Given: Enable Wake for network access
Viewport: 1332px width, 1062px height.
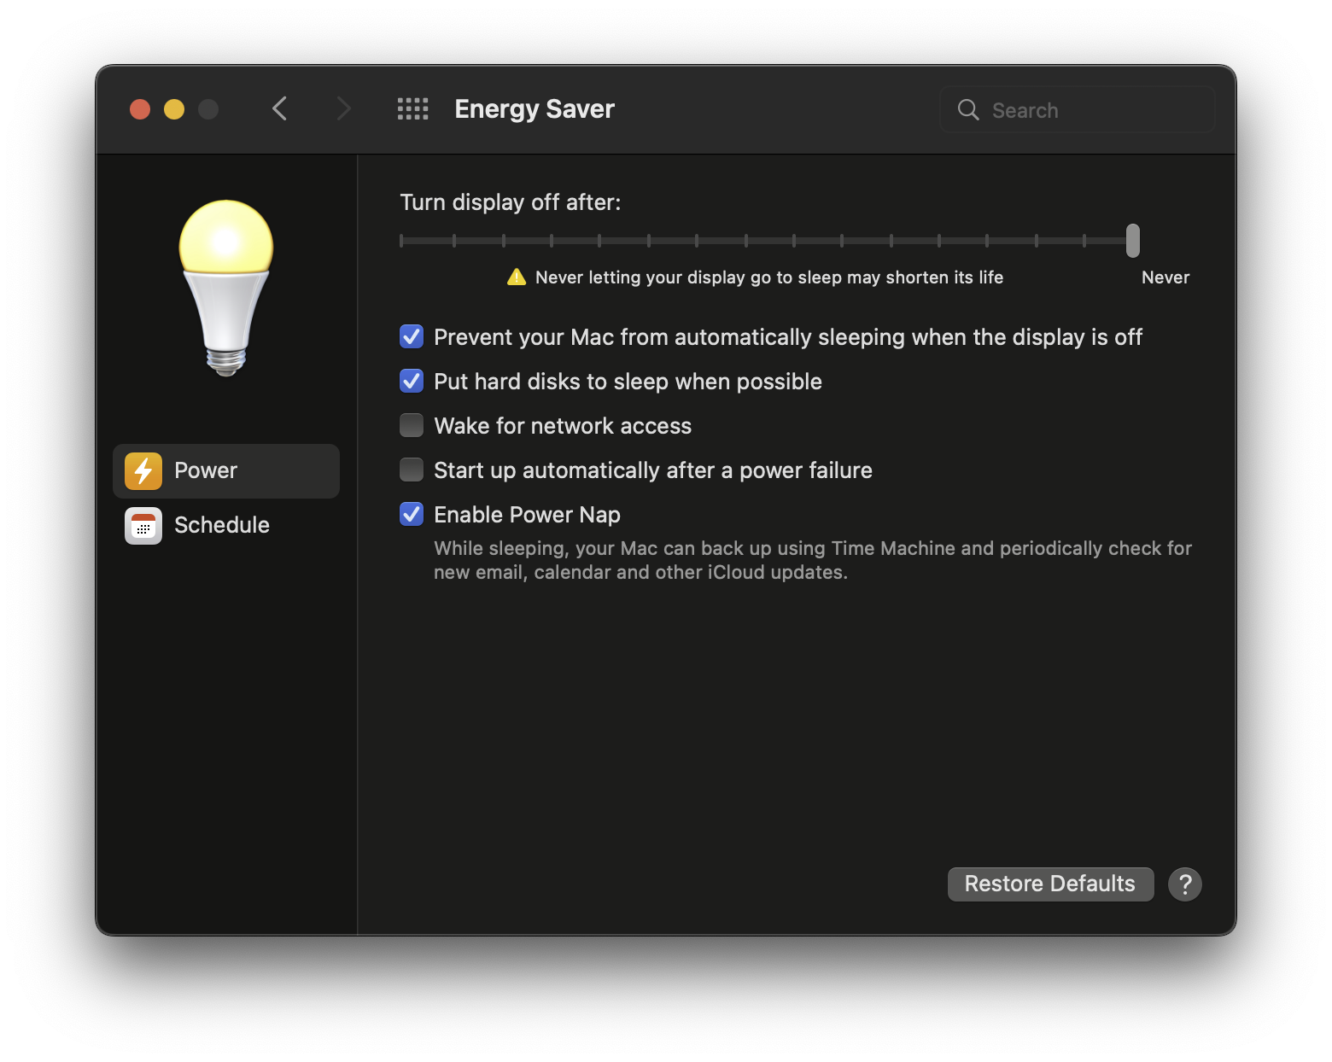Looking at the screenshot, I should pyautogui.click(x=412, y=426).
